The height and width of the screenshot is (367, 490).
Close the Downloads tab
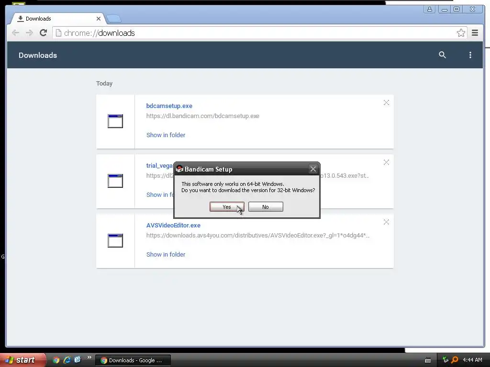tap(99, 19)
